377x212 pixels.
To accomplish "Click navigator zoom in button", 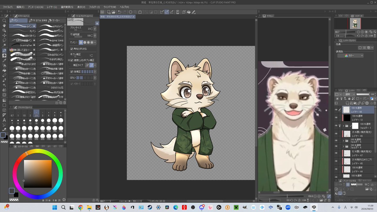I will coord(362,32).
